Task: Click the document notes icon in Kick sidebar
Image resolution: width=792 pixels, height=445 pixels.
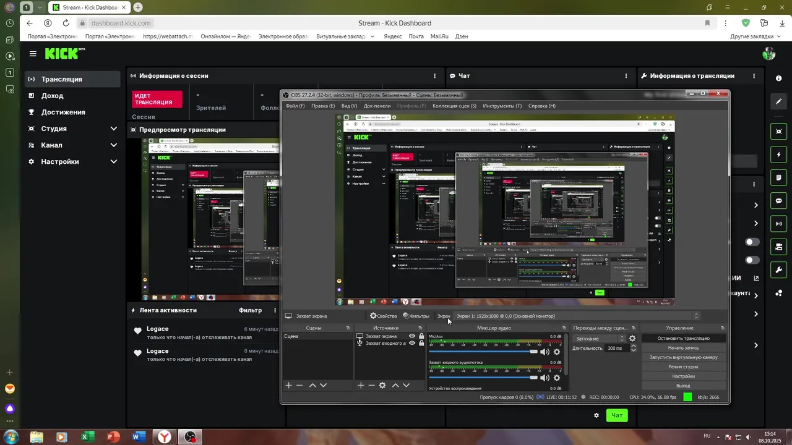Action: click(779, 178)
